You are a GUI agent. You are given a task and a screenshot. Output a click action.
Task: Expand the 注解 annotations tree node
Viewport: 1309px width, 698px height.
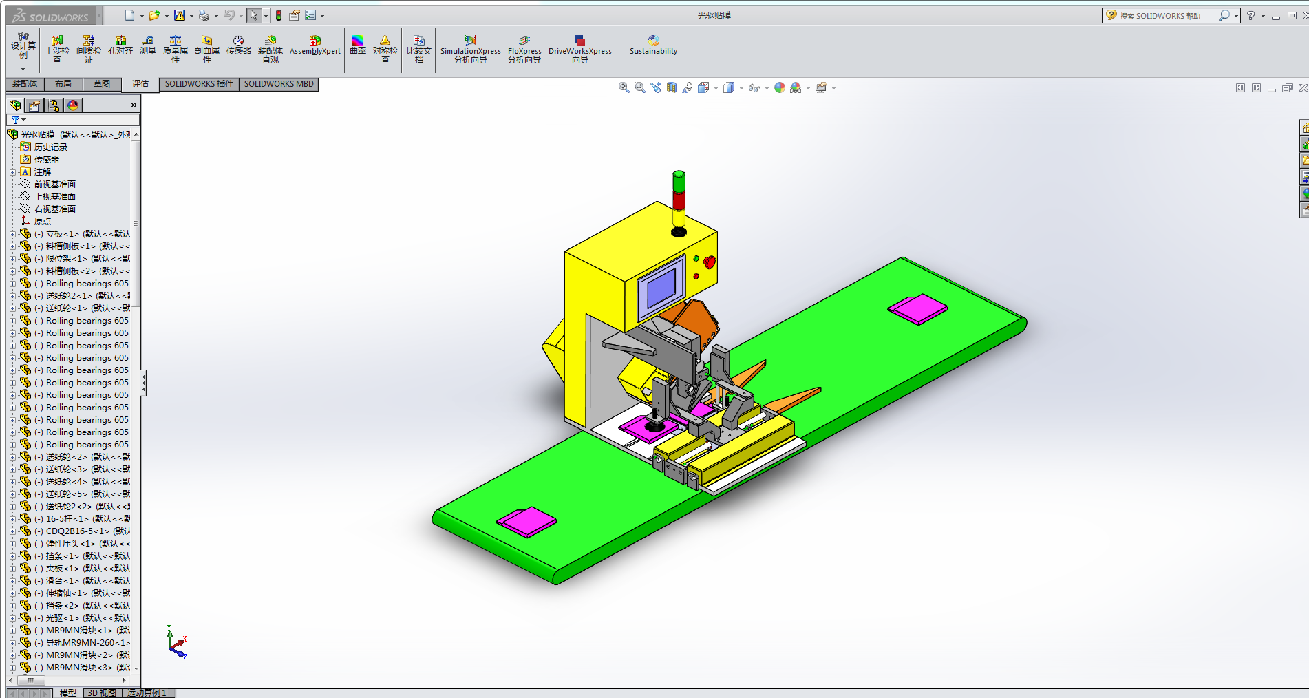(x=12, y=172)
